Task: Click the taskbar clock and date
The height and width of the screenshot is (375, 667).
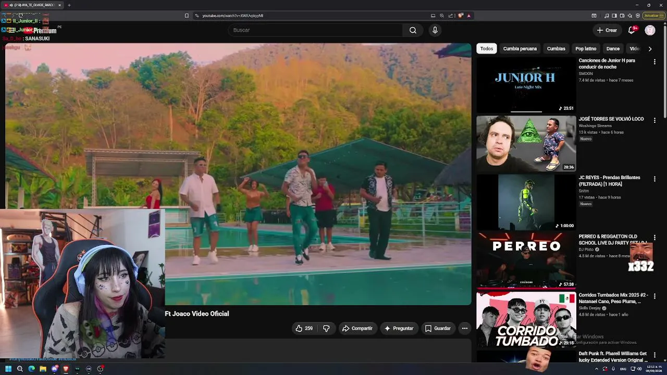Action: tap(653, 369)
